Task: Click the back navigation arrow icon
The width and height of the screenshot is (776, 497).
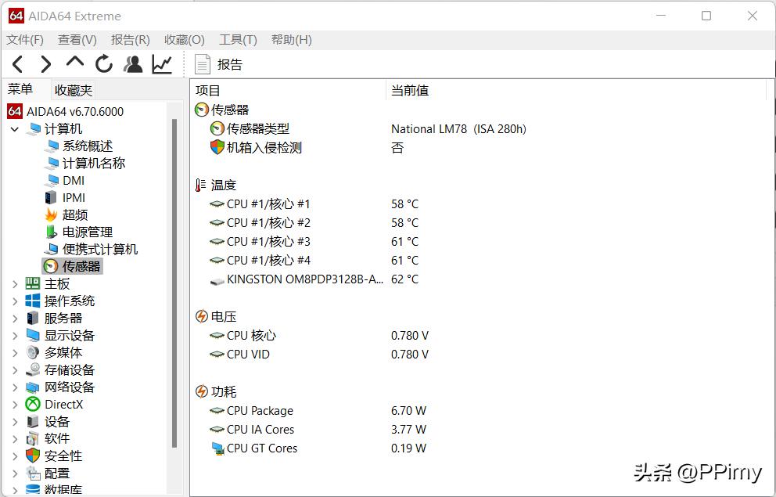Action: [16, 64]
